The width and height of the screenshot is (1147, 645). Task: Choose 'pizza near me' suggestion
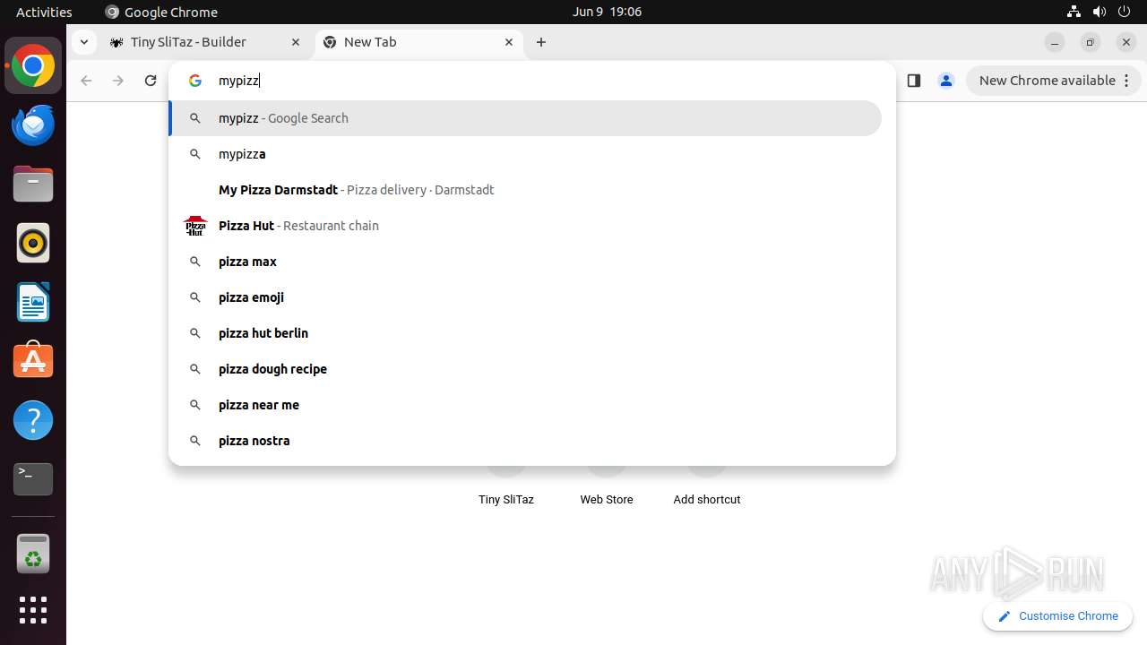pos(526,405)
